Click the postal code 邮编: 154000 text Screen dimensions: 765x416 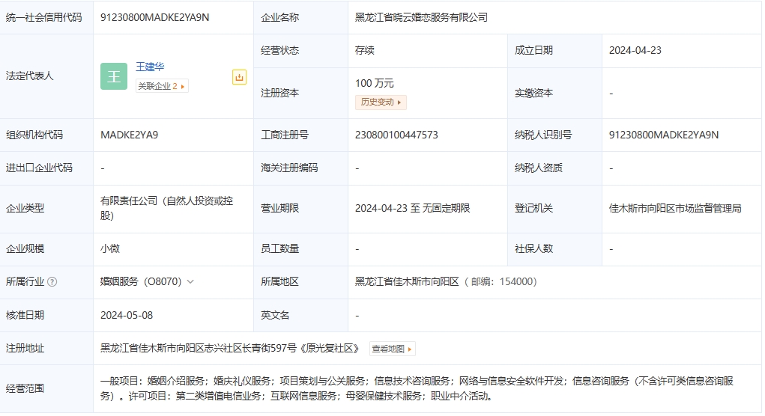[504, 282]
